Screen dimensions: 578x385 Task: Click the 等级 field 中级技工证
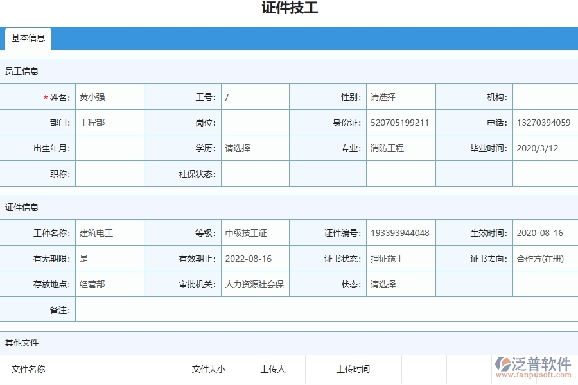[x=256, y=233]
